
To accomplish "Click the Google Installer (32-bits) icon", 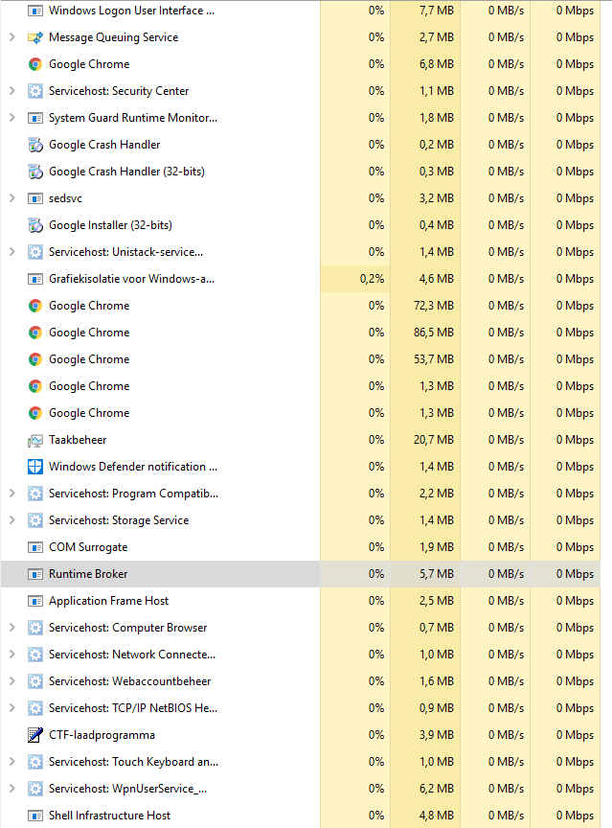I will pos(35,225).
